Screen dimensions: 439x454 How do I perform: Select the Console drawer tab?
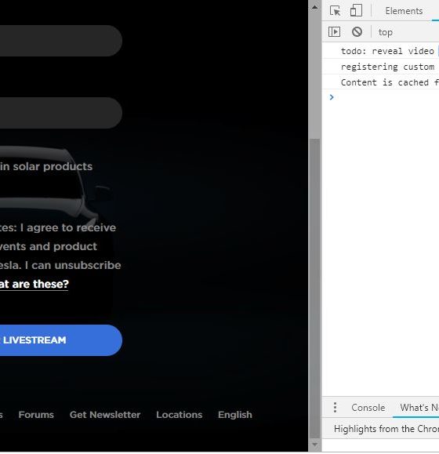(x=368, y=408)
